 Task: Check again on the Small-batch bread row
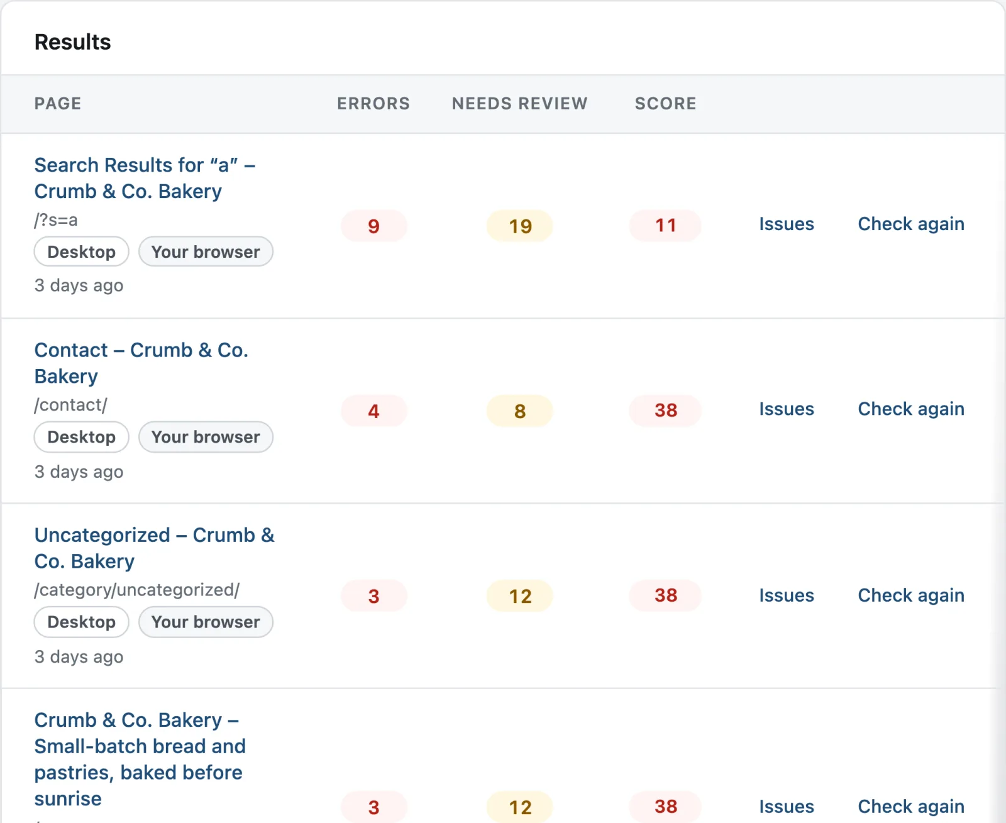911,806
